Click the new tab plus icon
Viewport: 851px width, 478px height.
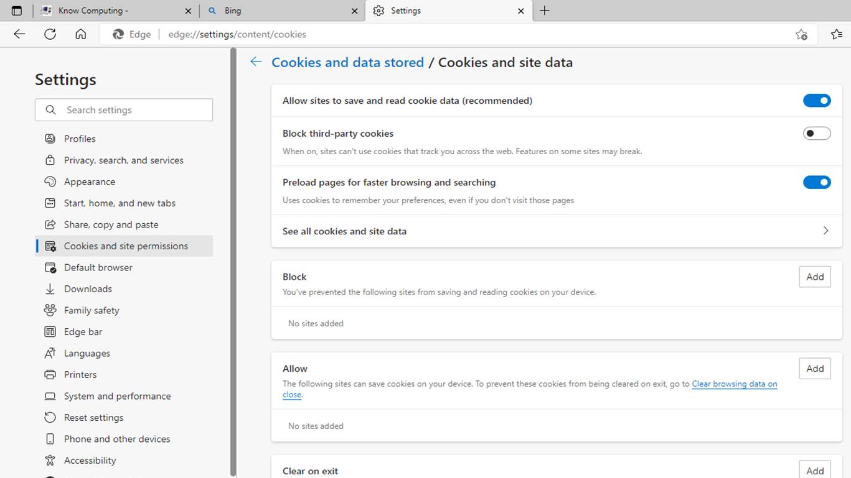tap(544, 11)
